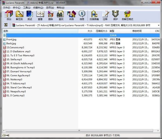Click the size value 610,549
Image resolution: width=162 pixels, height=139 pixels.
[88, 43]
